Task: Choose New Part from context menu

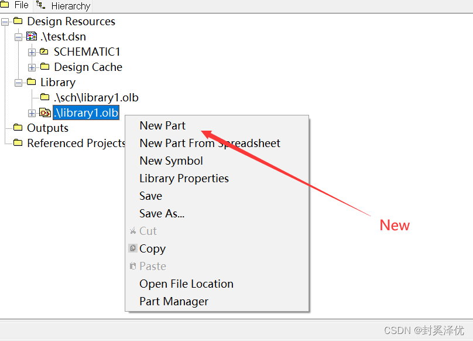Action: pyautogui.click(x=162, y=125)
